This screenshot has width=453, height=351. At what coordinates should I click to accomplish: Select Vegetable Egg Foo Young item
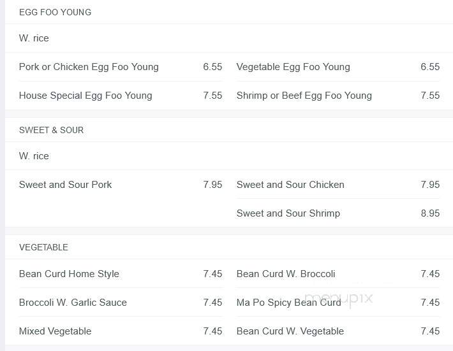point(293,67)
